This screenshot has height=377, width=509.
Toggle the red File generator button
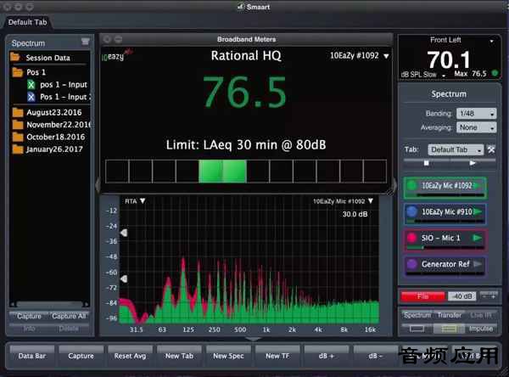coord(422,296)
